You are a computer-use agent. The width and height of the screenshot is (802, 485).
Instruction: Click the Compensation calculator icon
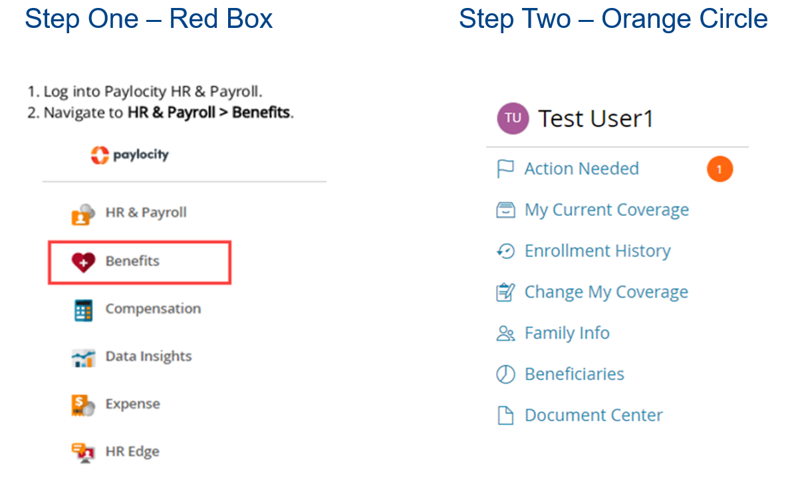click(x=83, y=310)
